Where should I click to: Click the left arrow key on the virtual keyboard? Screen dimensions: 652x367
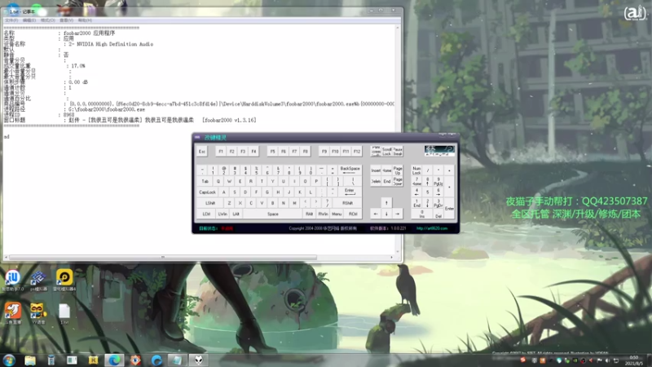click(x=376, y=214)
